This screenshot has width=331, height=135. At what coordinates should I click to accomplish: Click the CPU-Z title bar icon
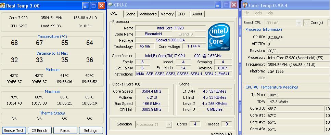coord(110,5)
